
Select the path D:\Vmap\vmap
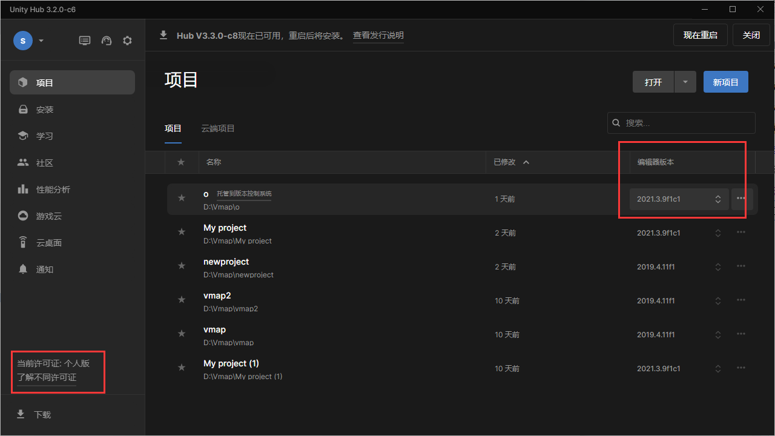coord(229,343)
